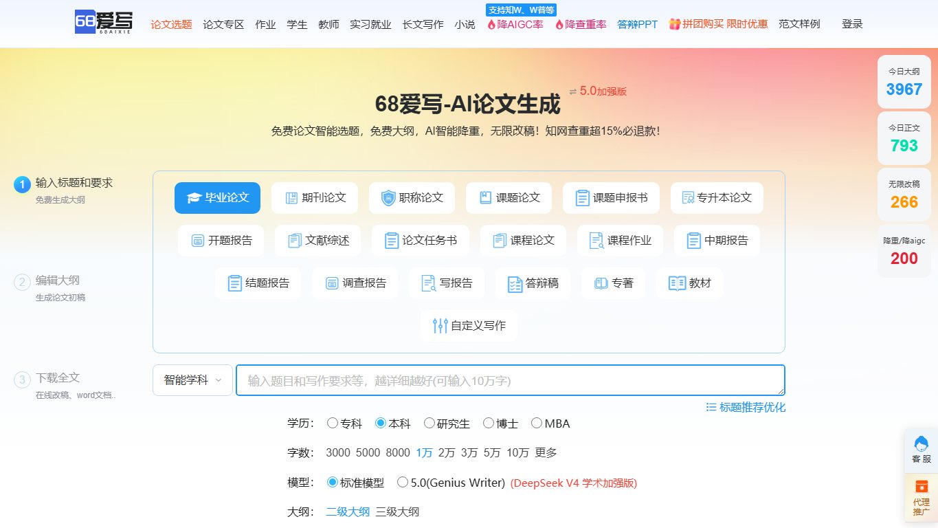The width and height of the screenshot is (938, 528).
Task: Open 范文样例 sample essays link
Action: (x=799, y=24)
